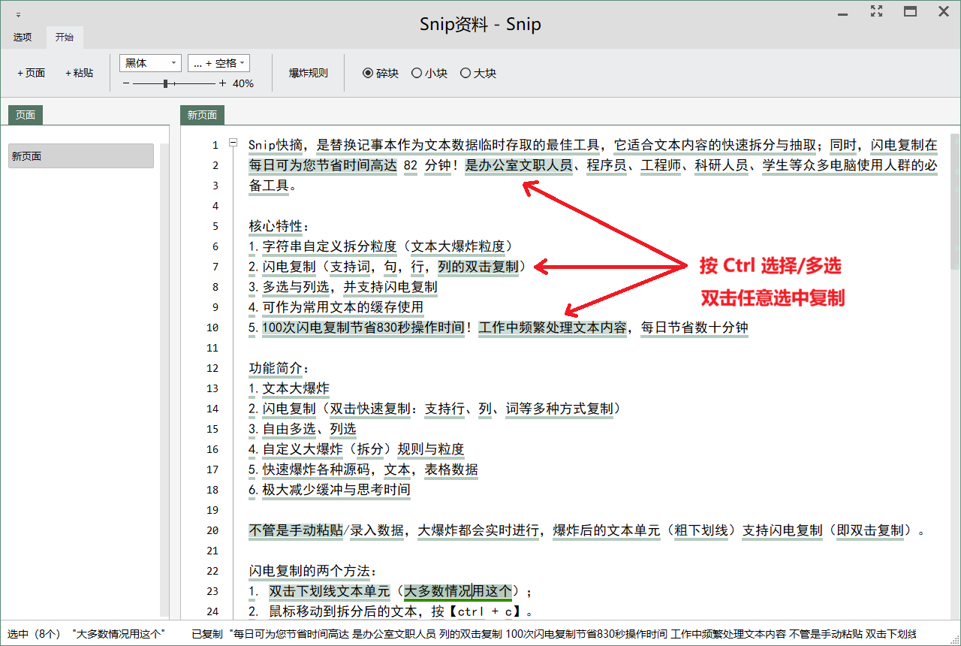
Task: Click the text unit 自由多选 on line 15
Action: 289,429
